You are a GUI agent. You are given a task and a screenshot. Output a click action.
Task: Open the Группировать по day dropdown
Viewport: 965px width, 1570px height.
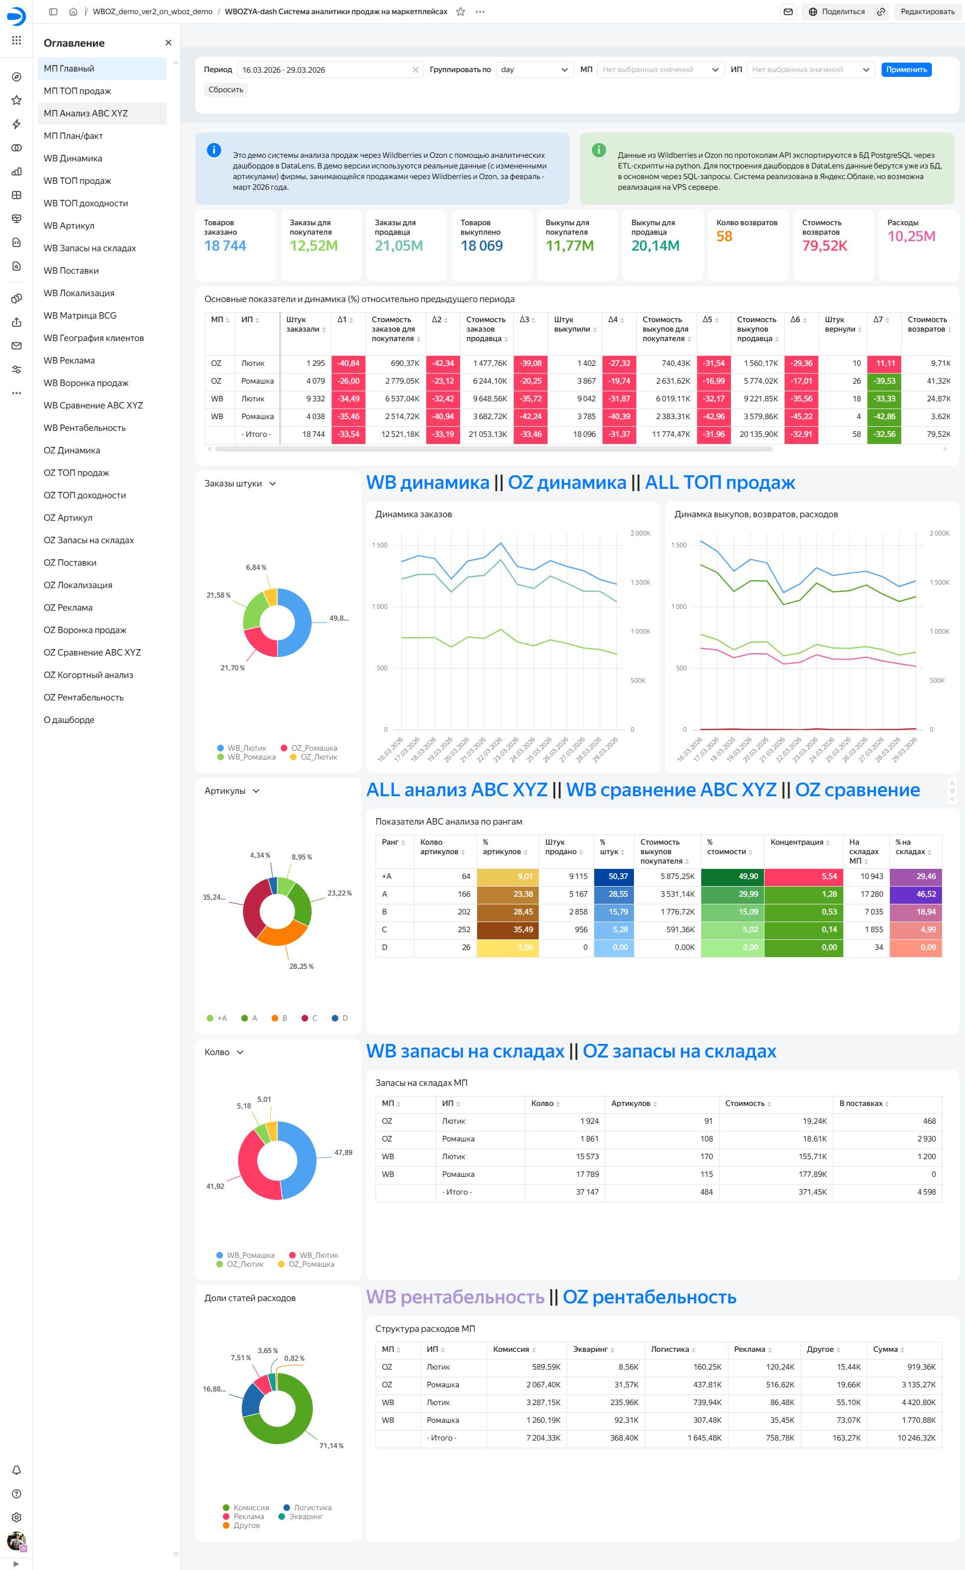coord(534,70)
